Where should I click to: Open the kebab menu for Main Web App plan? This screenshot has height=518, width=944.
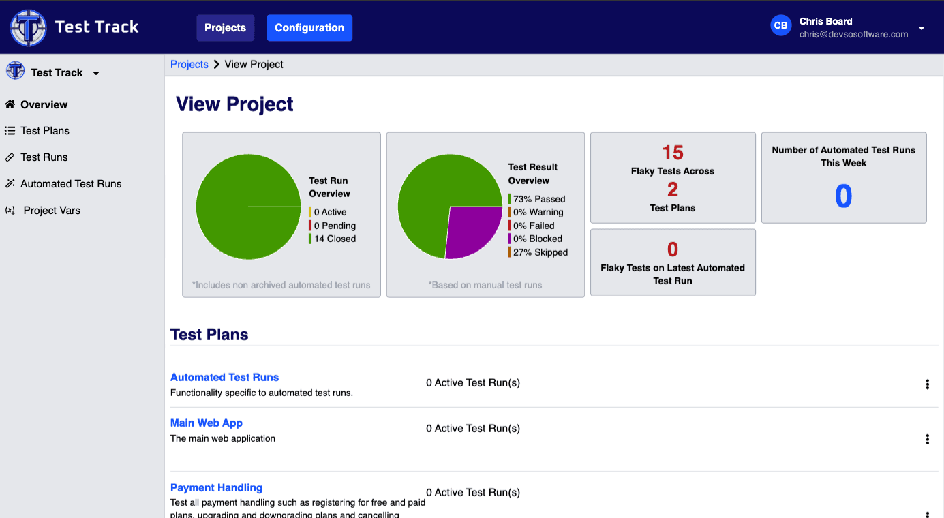[928, 440]
